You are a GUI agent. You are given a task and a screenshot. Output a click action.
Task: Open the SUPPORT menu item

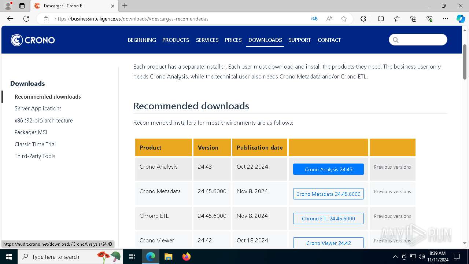pyautogui.click(x=300, y=40)
